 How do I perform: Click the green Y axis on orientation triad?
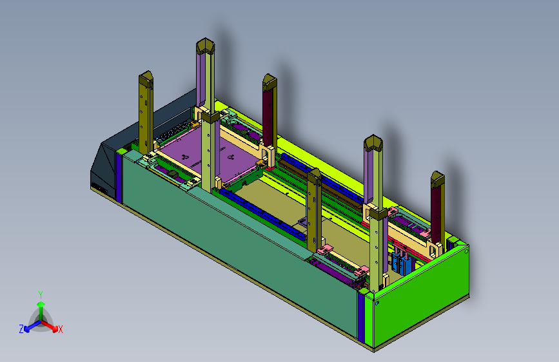coord(41,307)
